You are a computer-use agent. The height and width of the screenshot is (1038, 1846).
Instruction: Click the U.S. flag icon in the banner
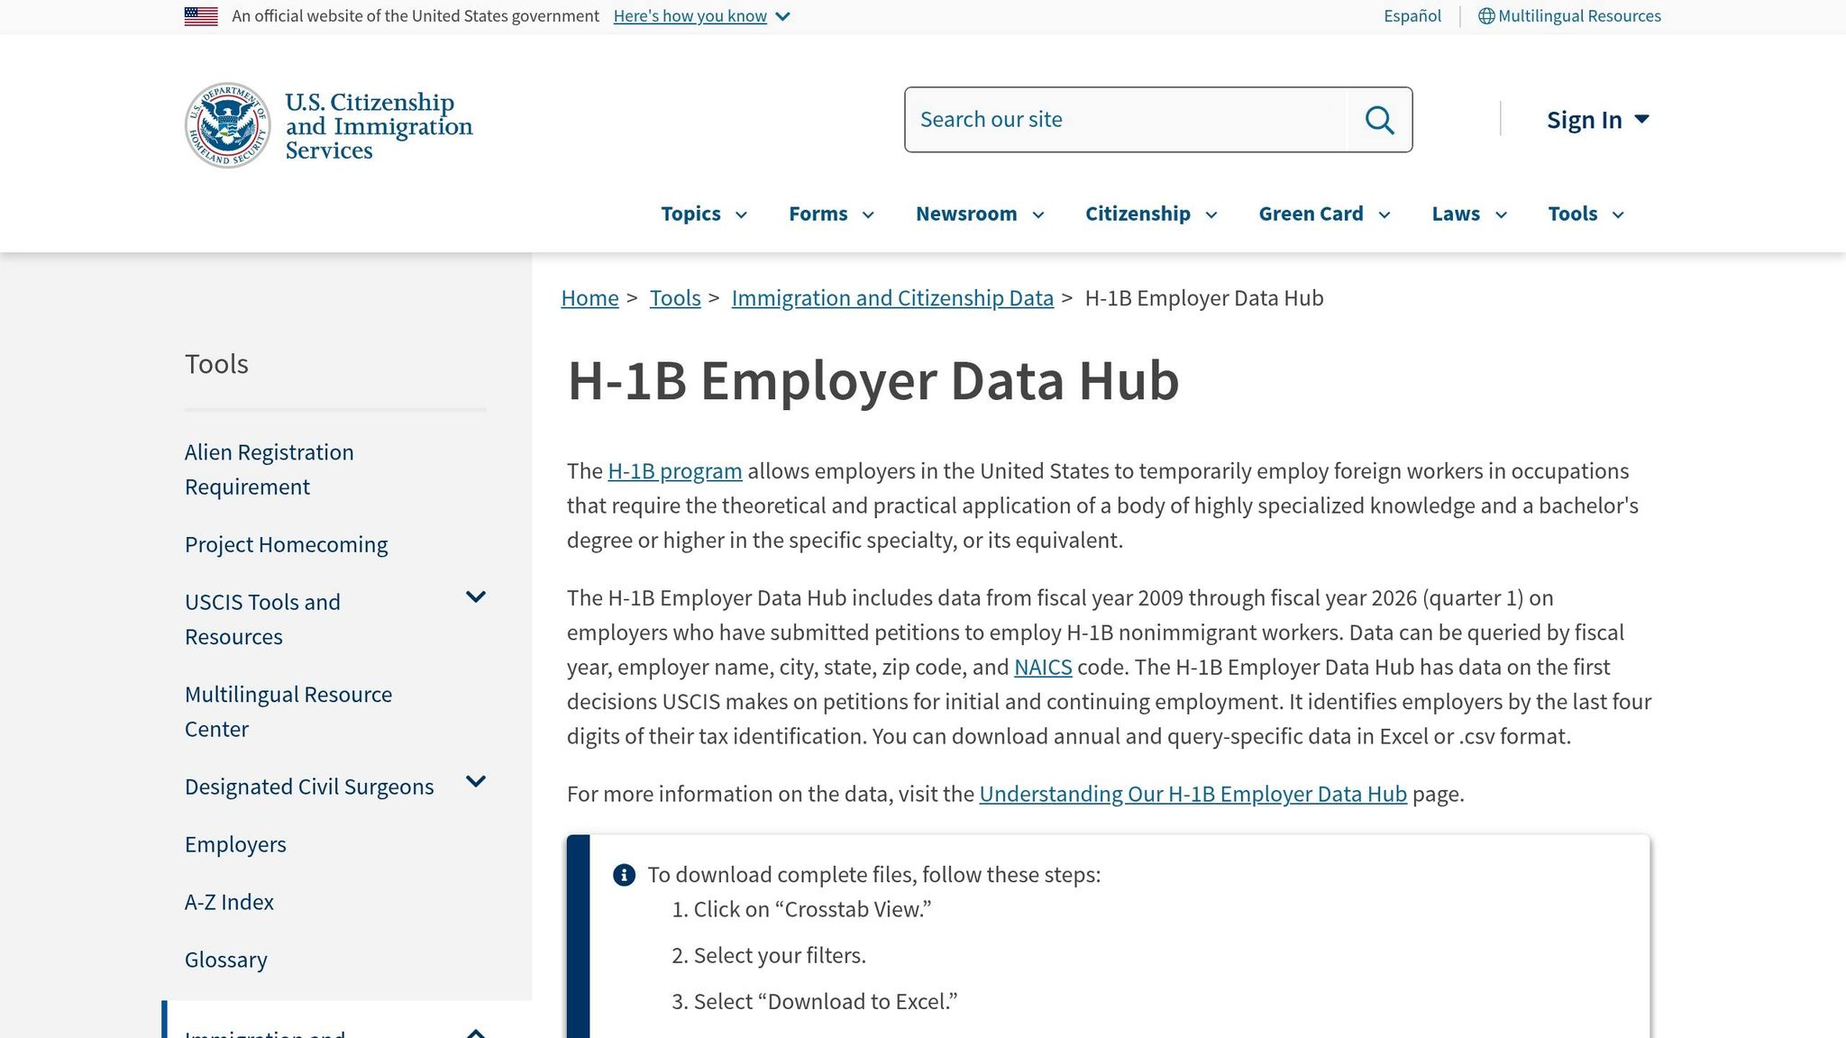click(200, 14)
